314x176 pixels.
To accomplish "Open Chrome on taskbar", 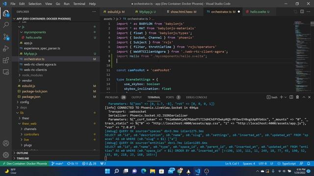I will [180, 171].
